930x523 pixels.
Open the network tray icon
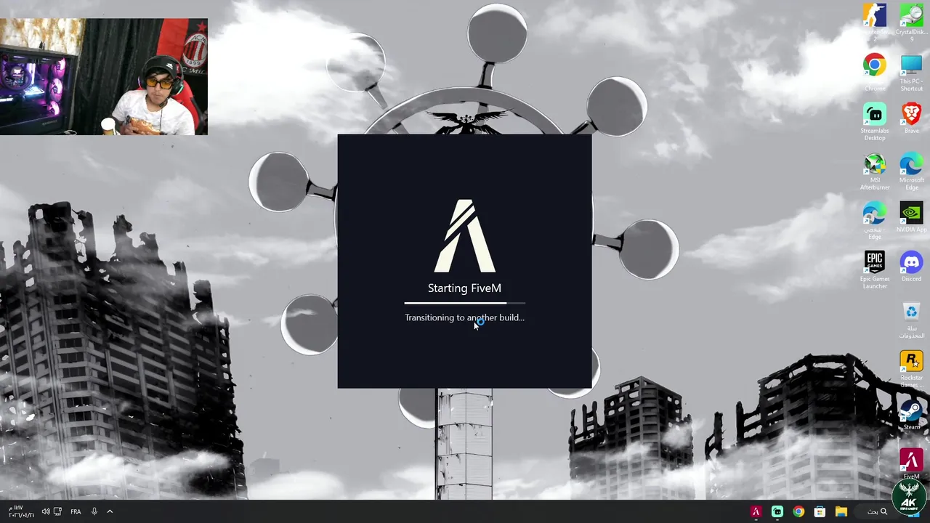[x=57, y=511]
